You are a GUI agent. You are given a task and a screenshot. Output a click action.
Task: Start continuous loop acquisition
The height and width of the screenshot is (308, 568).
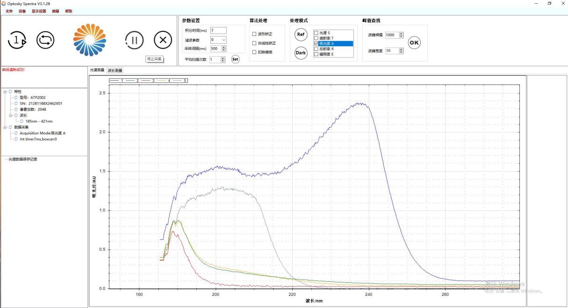45,41
